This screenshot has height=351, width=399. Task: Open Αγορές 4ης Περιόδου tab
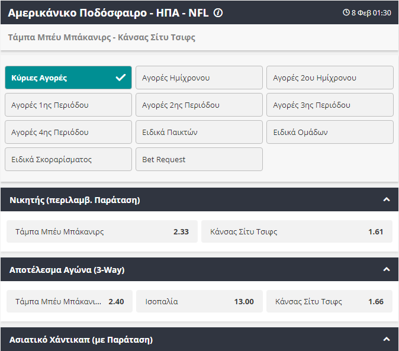tap(68, 132)
